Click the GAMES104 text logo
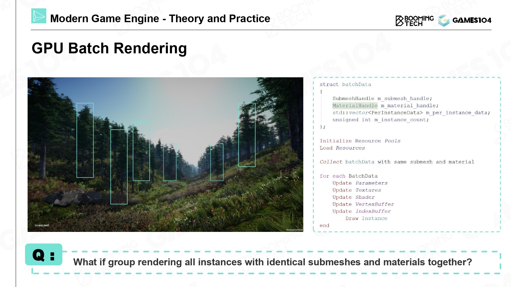 coord(472,20)
